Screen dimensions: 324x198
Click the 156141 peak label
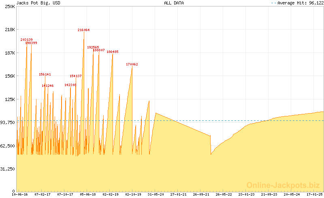coord(45,74)
